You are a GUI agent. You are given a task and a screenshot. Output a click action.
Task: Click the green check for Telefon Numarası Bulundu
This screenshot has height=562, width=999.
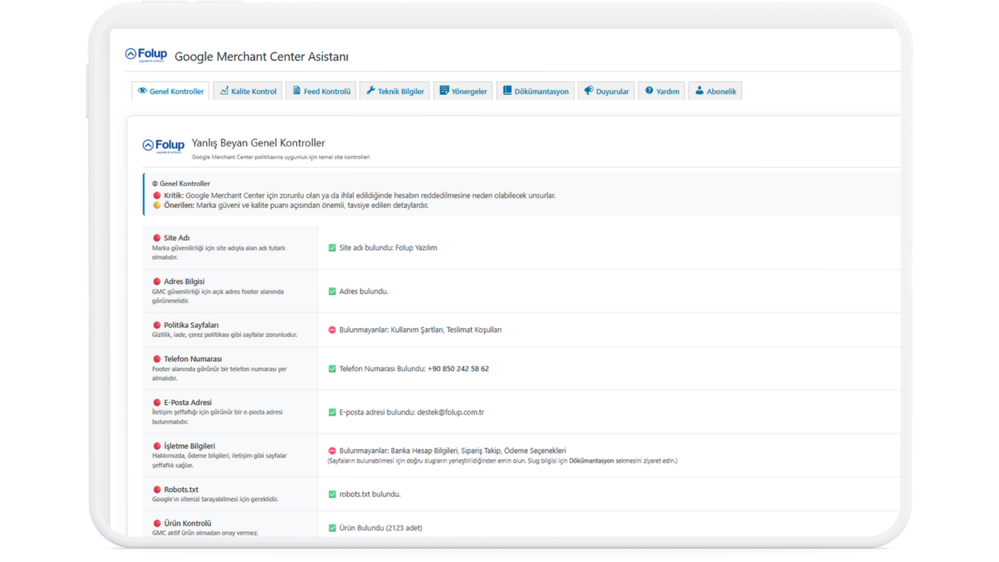332,369
